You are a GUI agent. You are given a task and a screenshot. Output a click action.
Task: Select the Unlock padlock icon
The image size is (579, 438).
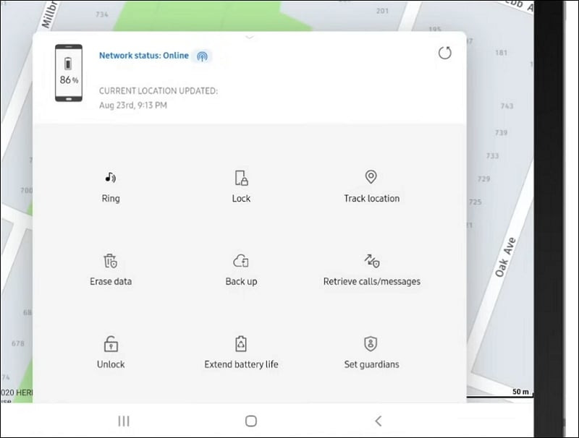pos(110,343)
